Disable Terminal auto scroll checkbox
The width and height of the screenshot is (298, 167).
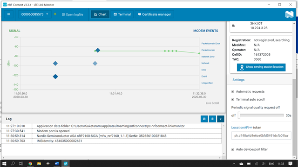click(233, 99)
